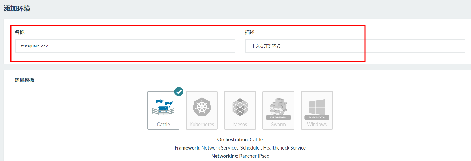The width and height of the screenshot is (471, 161).
Task: Click the 名称 field label
Action: coord(20,32)
